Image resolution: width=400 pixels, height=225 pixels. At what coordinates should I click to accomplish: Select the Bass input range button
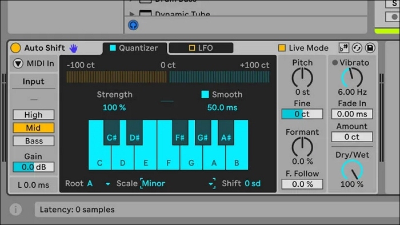(33, 141)
